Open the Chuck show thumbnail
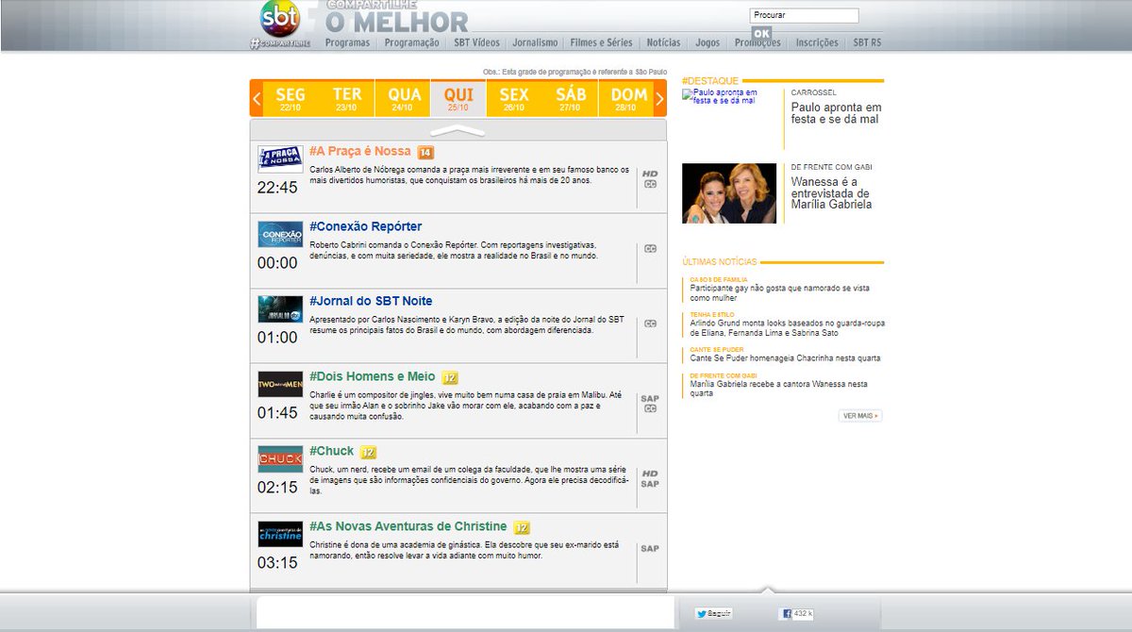Image resolution: width=1132 pixels, height=632 pixels. coord(280,459)
